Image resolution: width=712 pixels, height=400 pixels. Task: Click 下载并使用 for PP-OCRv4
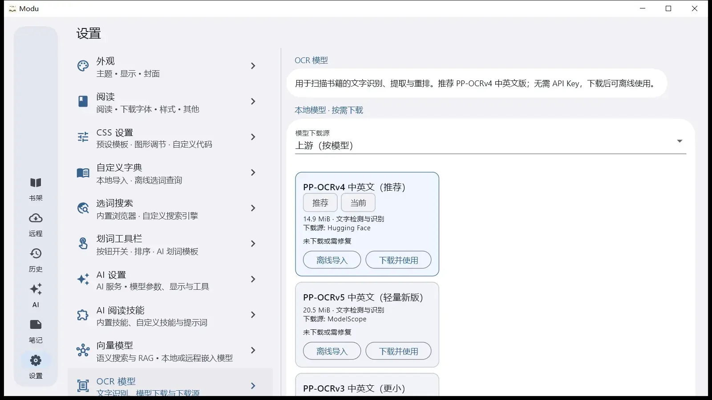tap(398, 260)
